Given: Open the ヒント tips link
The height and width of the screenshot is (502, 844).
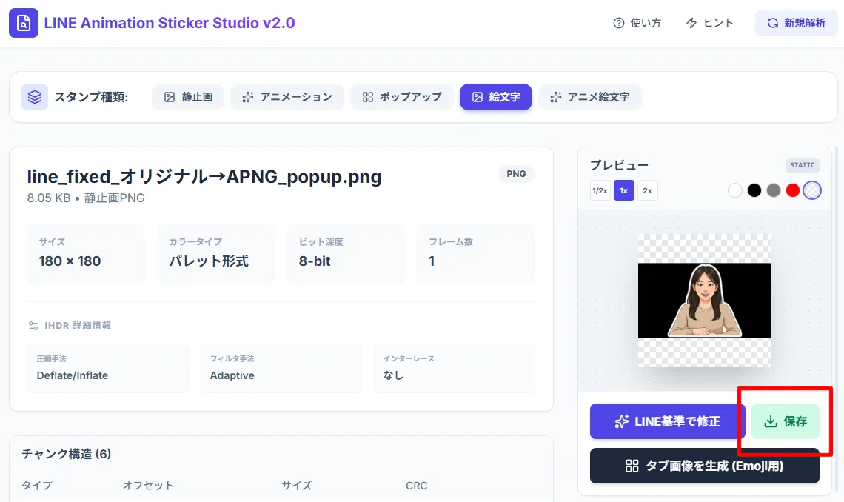Looking at the screenshot, I should 709,23.
